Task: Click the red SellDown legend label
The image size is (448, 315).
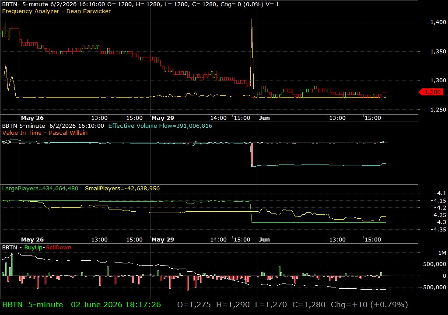Action: [58, 248]
